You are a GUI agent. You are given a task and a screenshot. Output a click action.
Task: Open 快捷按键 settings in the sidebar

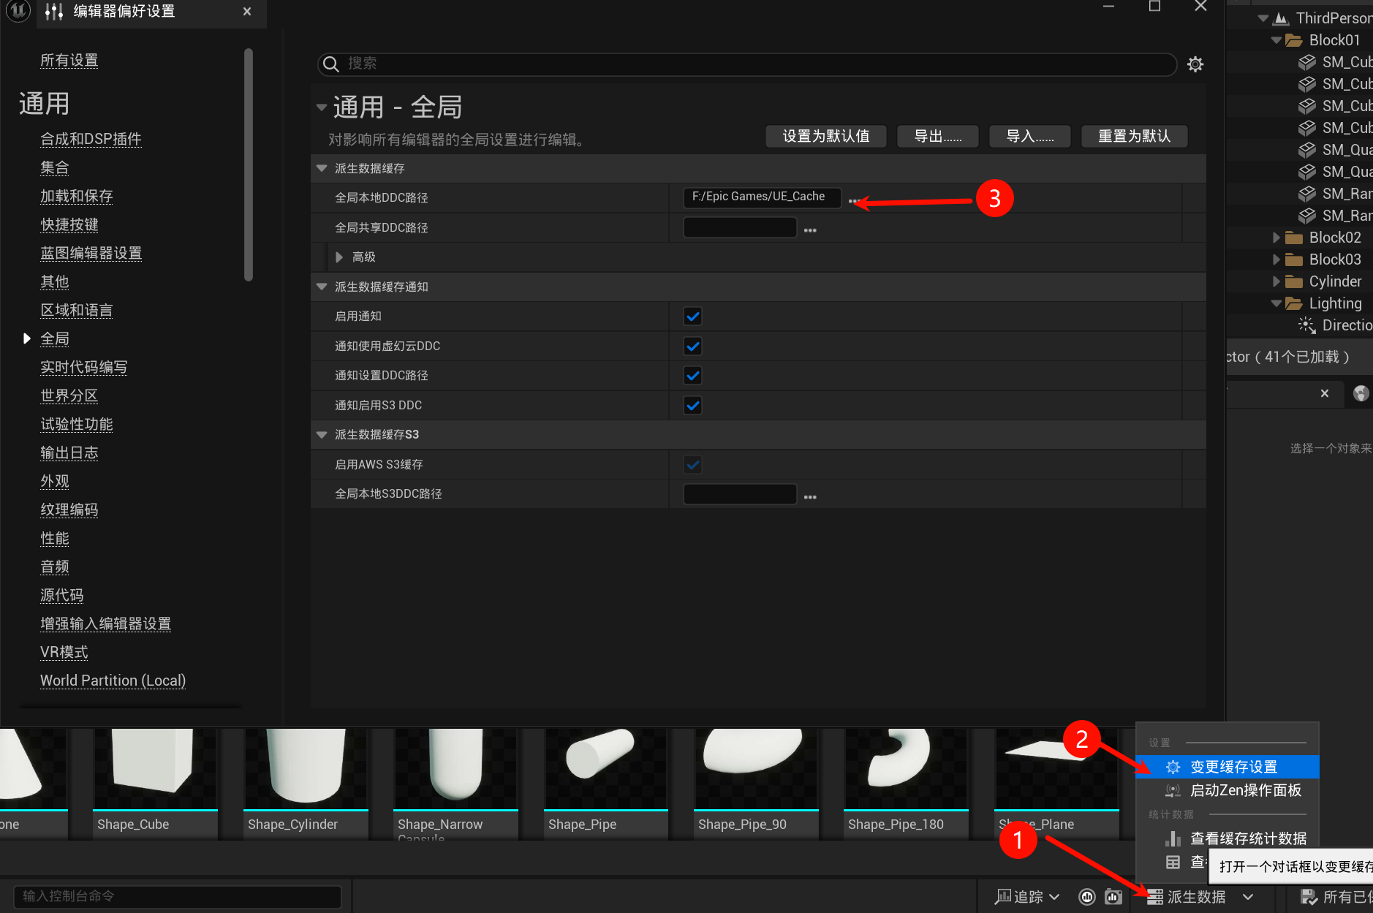pos(69,224)
